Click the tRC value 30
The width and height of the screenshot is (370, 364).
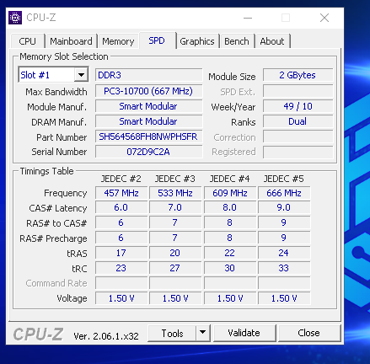click(230, 268)
